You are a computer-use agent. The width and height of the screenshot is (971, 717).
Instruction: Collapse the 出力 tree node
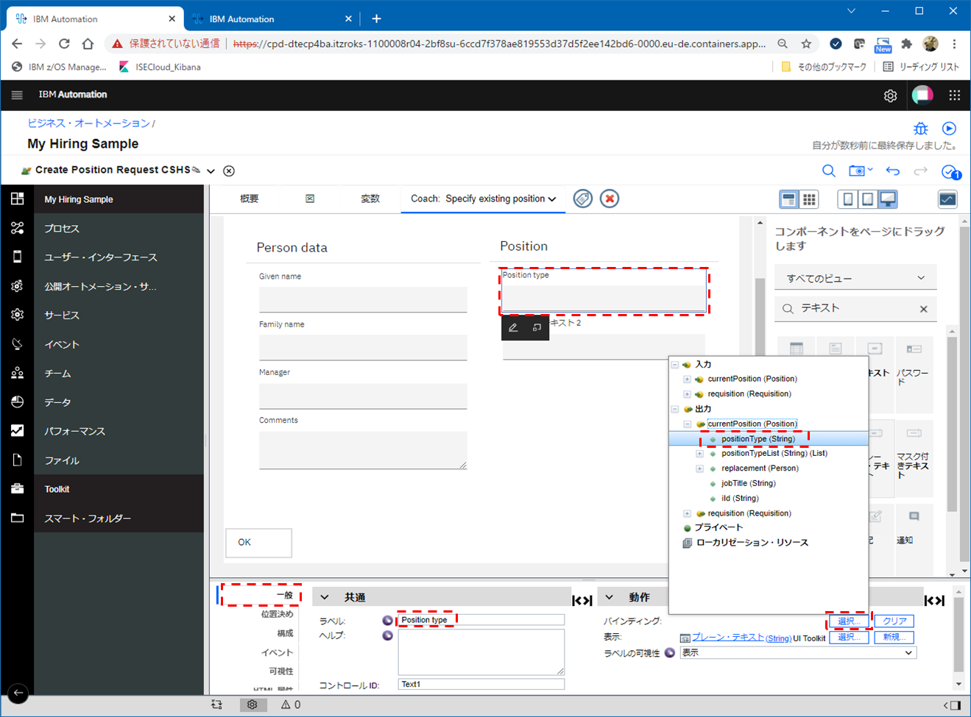point(675,409)
